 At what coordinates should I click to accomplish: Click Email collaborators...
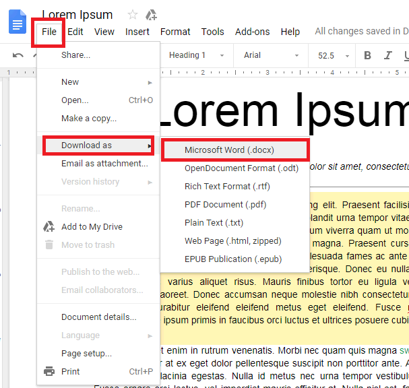click(98, 290)
